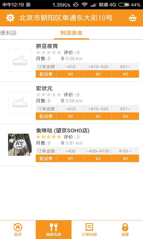Screen dimensions: 143x239
Task: Open settings gear icon in header
Action: point(10,18)
